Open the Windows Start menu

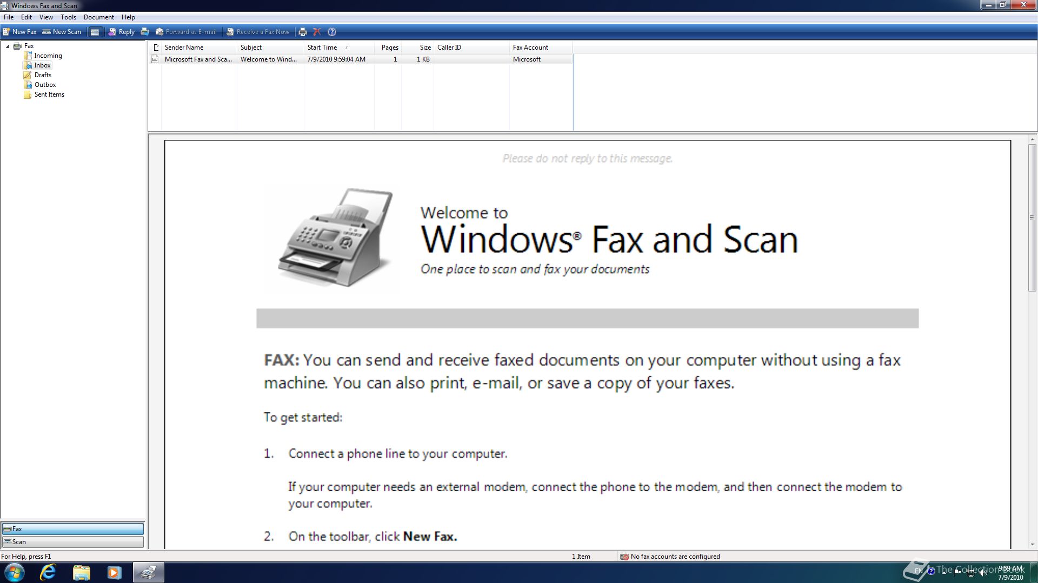(14, 572)
